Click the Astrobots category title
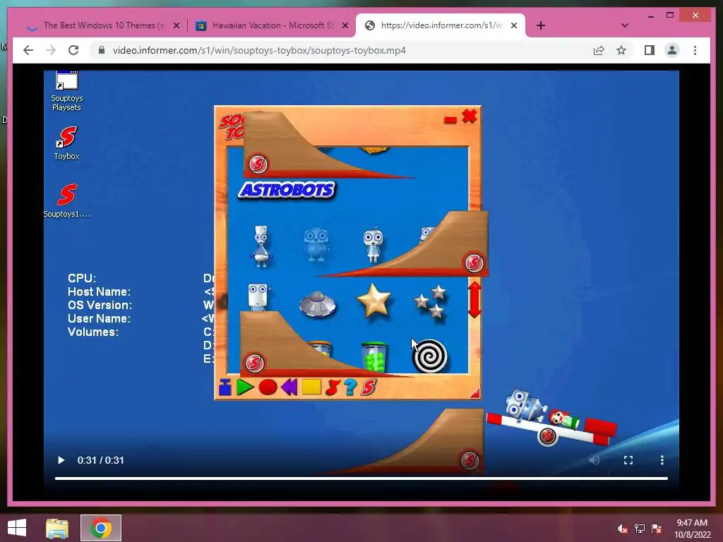The width and height of the screenshot is (723, 542). click(x=287, y=190)
